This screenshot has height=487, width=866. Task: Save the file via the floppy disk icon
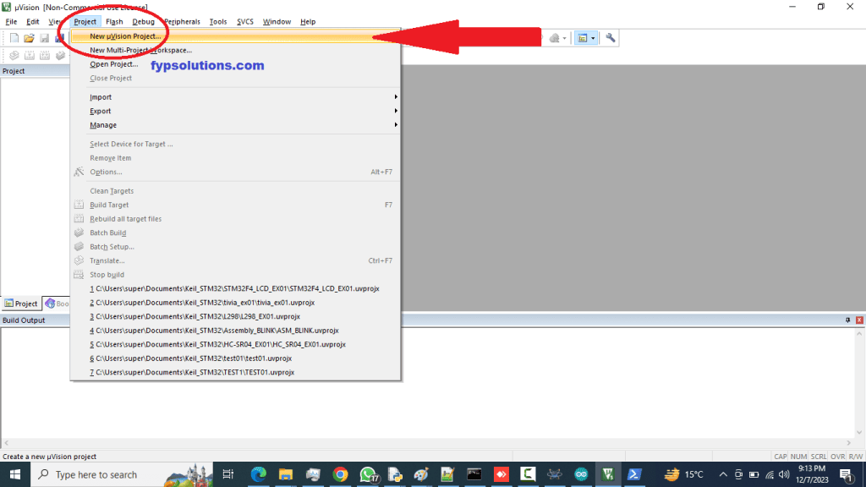click(x=44, y=37)
